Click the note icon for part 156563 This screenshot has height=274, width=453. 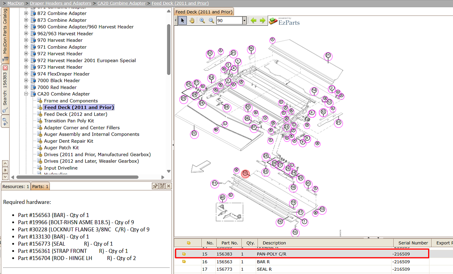[x=184, y=262]
